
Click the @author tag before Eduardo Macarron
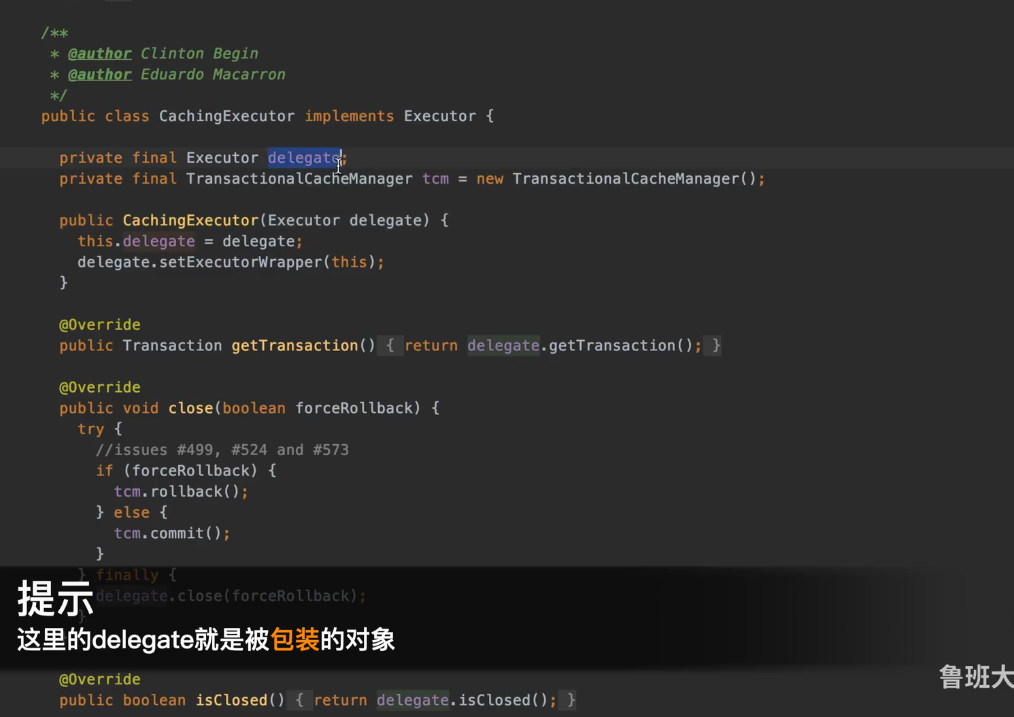click(99, 75)
